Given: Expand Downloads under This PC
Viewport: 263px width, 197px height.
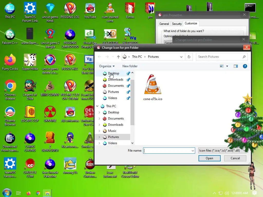Looking at the screenshot, I should [99, 125].
